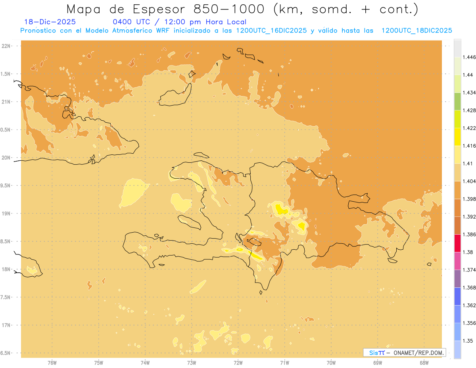Viewport: 476px width, 368px height.
Task: Select the 71W longitude label
Action: [284, 363]
